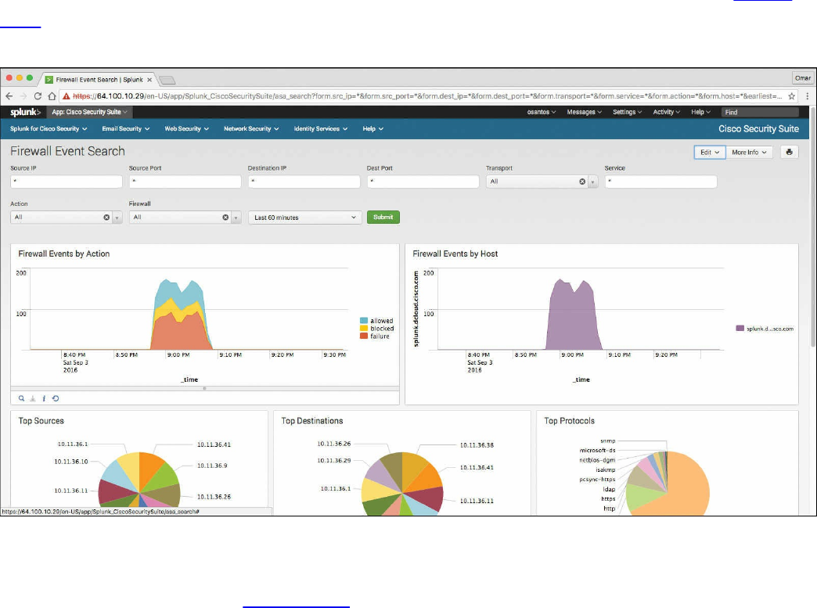Click the green Submit button
This screenshot has height=608, width=817.
tap(383, 218)
